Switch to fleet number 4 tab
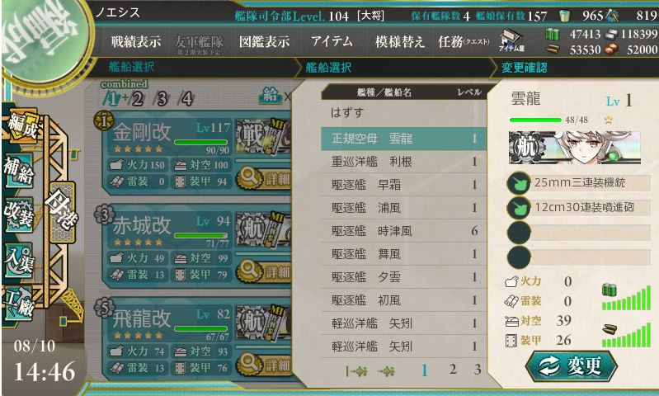Screen dimensions: 659x396 pos(186,99)
